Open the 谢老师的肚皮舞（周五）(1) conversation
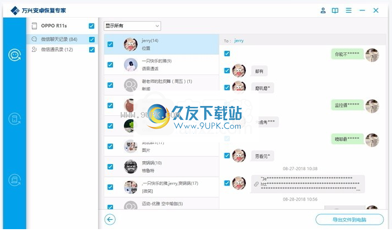This screenshot has height=233, width=392. pyautogui.click(x=162, y=85)
